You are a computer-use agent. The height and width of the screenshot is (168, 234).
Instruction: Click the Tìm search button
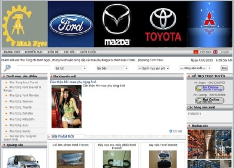coord(224,68)
